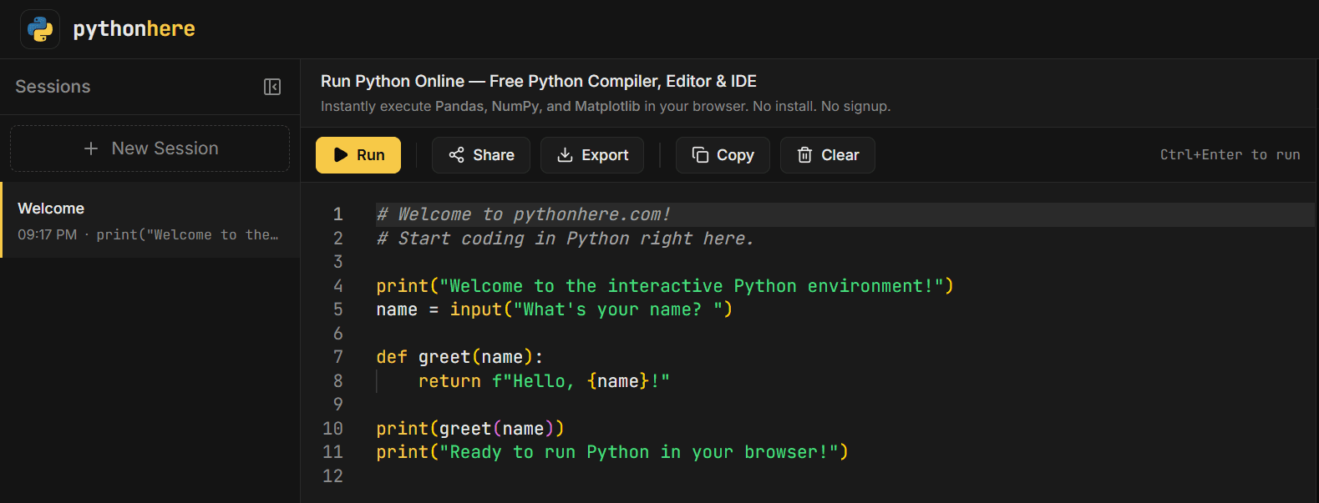
Task: Click the 'Ready to run Python' print line
Action: pyautogui.click(x=612, y=452)
